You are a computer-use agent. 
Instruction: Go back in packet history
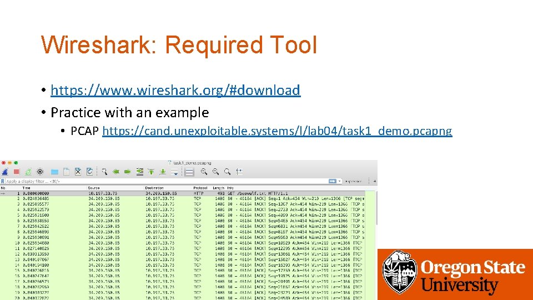coord(116,172)
